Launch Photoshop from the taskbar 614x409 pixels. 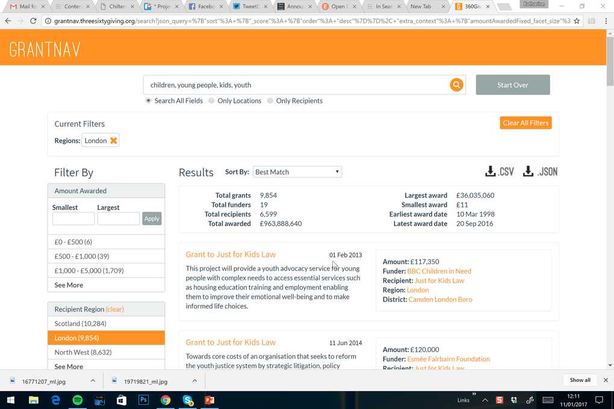click(x=143, y=400)
